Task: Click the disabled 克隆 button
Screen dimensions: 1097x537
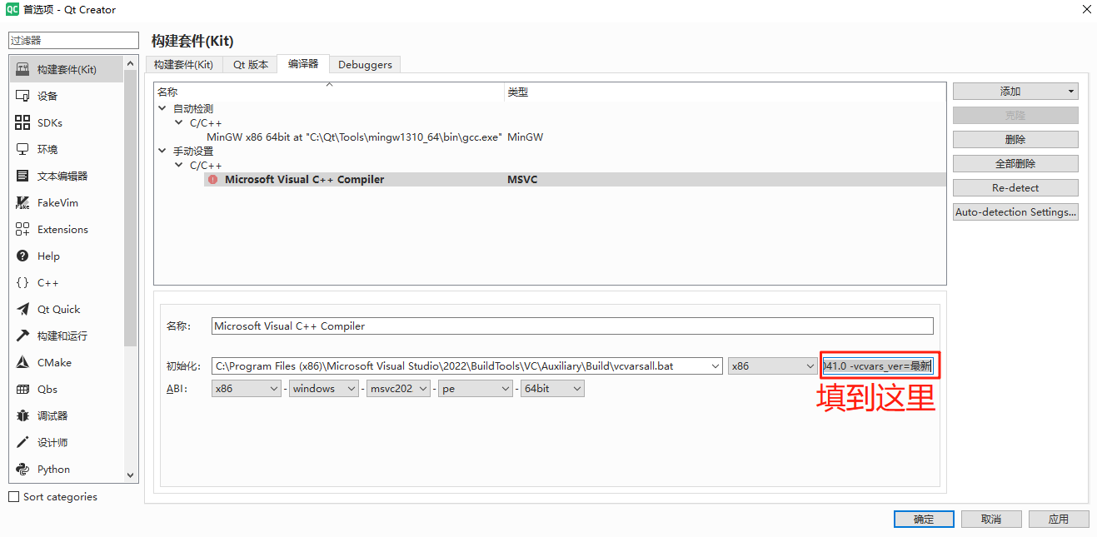Action: coord(1015,116)
